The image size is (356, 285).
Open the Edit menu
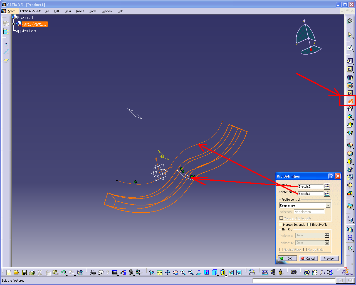pos(57,11)
